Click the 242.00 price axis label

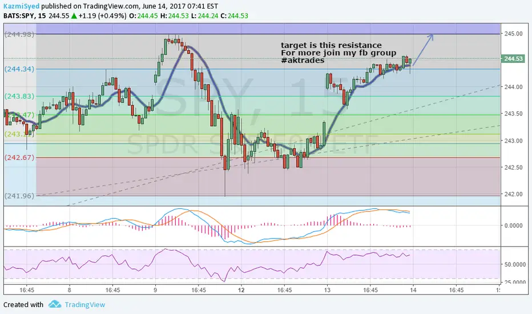coord(513,194)
